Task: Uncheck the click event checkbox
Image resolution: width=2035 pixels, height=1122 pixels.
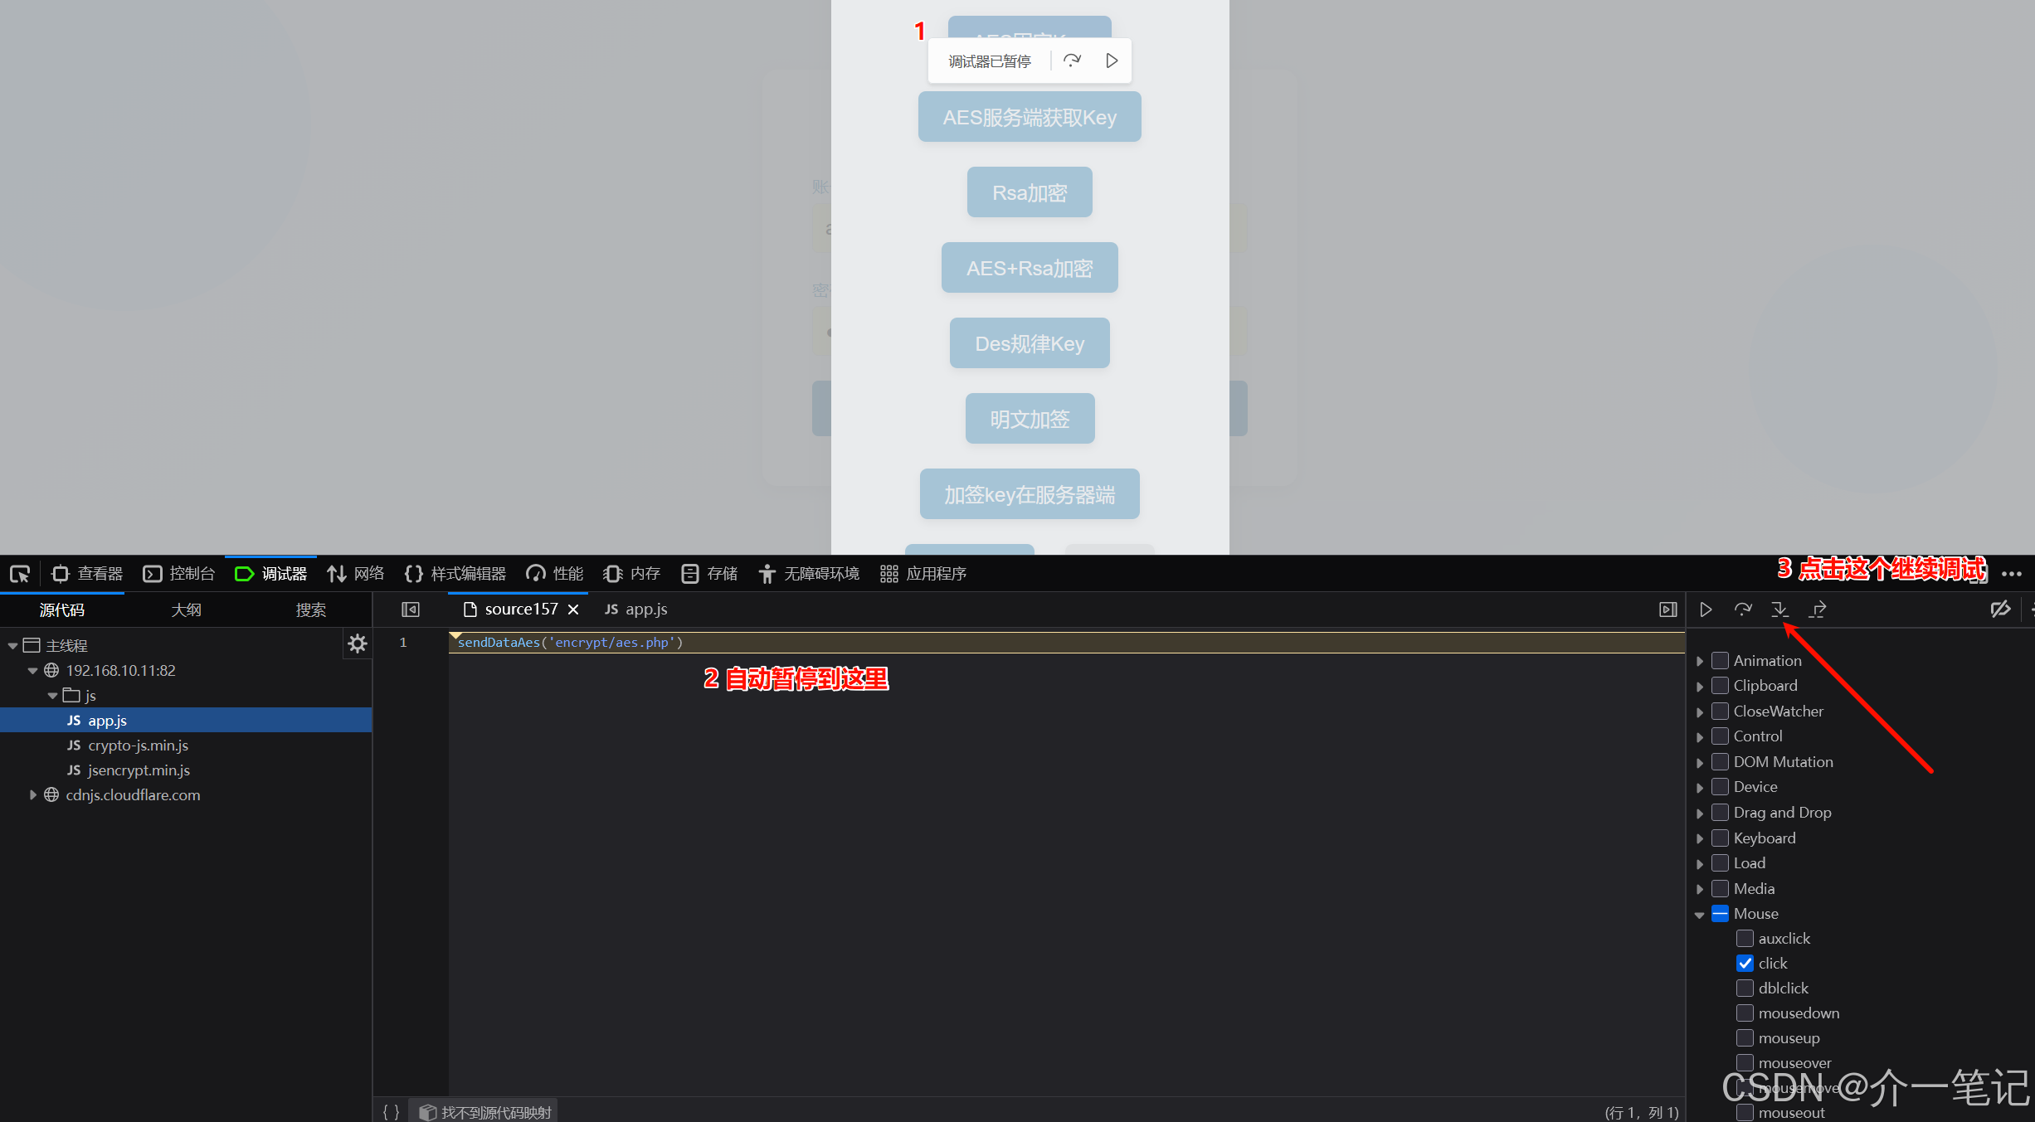Action: click(1745, 964)
